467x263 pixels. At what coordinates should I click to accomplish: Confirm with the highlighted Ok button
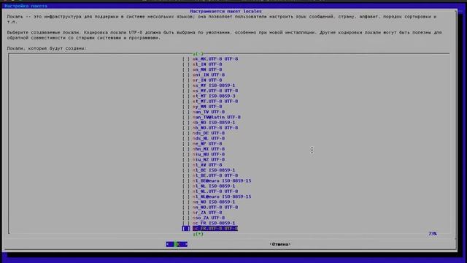tap(177, 244)
